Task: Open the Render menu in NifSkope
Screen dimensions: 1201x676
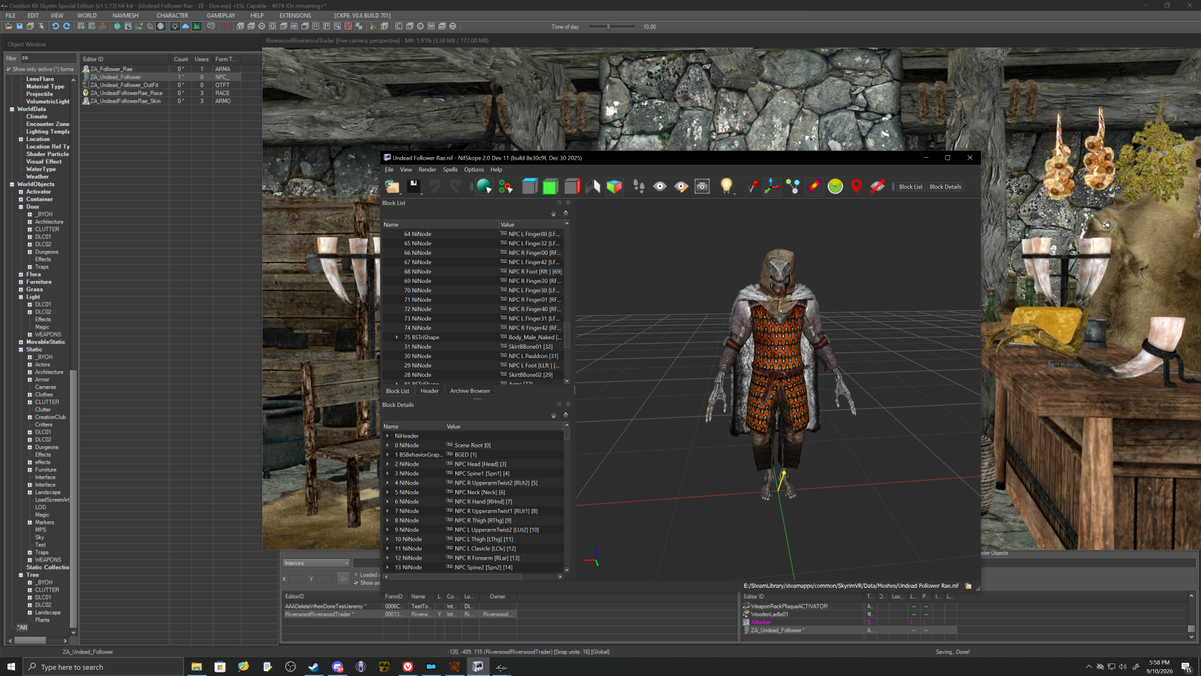Action: click(427, 170)
